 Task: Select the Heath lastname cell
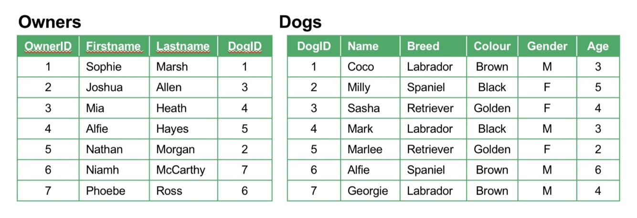pyautogui.click(x=183, y=108)
